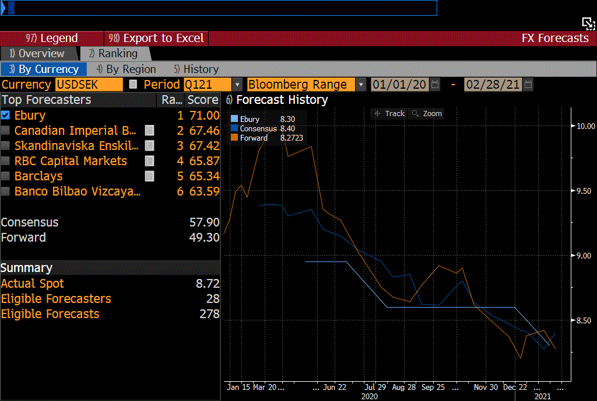Click RBC Capital Markets forecaster name

click(71, 161)
